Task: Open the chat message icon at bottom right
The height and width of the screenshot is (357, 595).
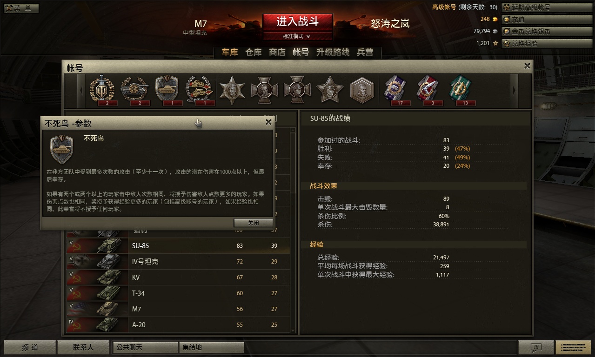Action: tap(536, 347)
